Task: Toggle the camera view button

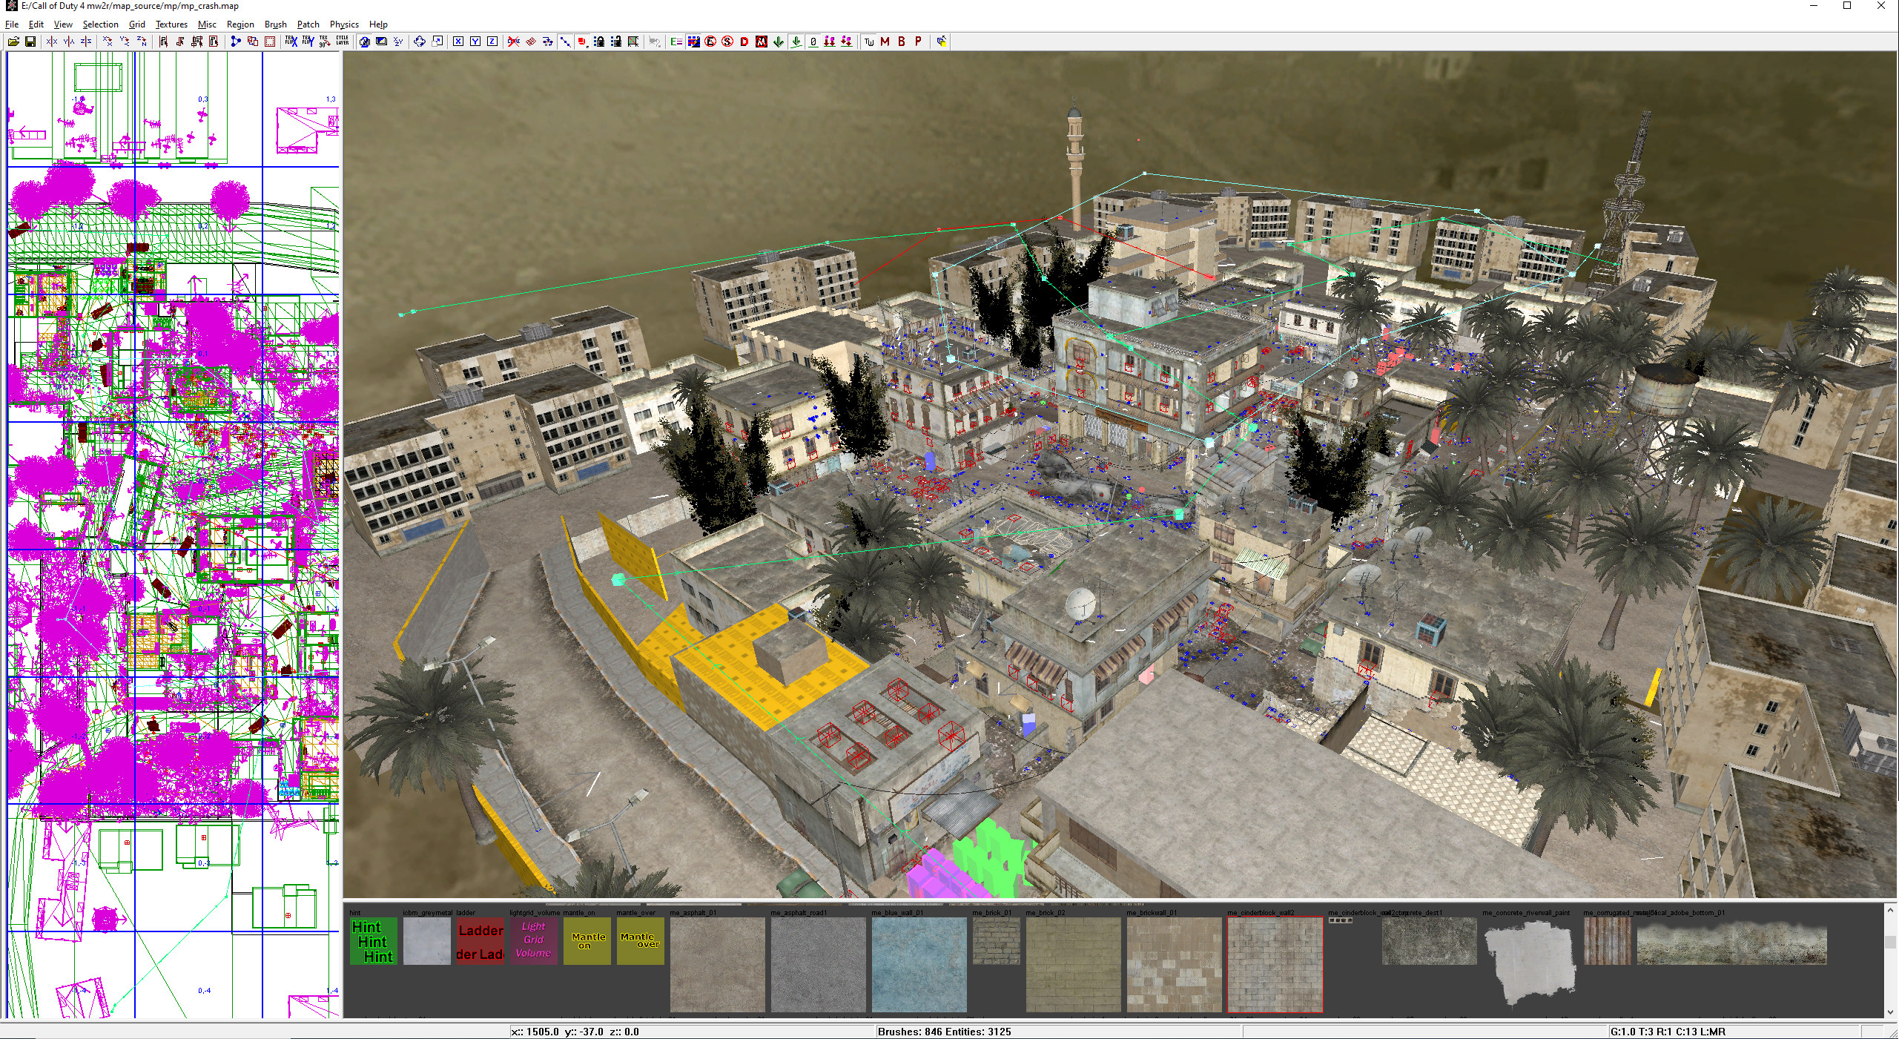Action: click(x=363, y=42)
